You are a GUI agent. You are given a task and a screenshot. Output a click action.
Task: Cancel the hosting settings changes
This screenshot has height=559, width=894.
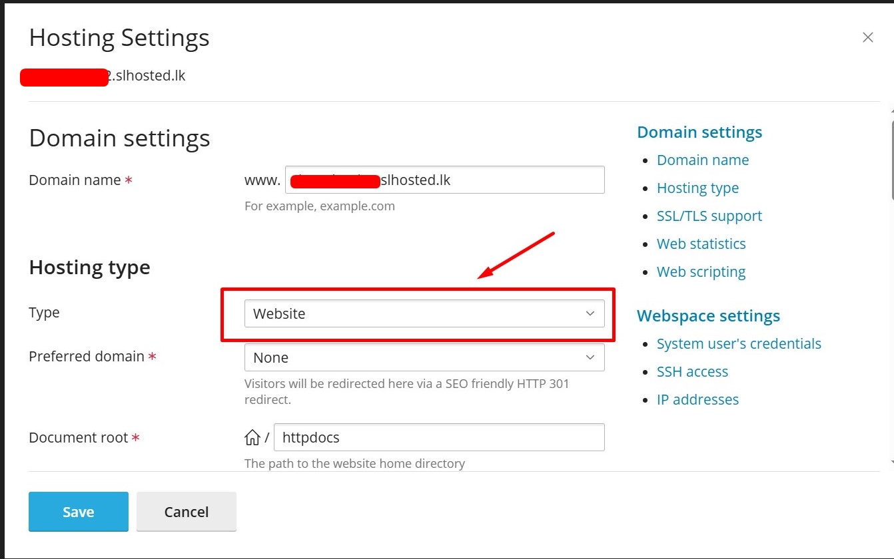(186, 512)
